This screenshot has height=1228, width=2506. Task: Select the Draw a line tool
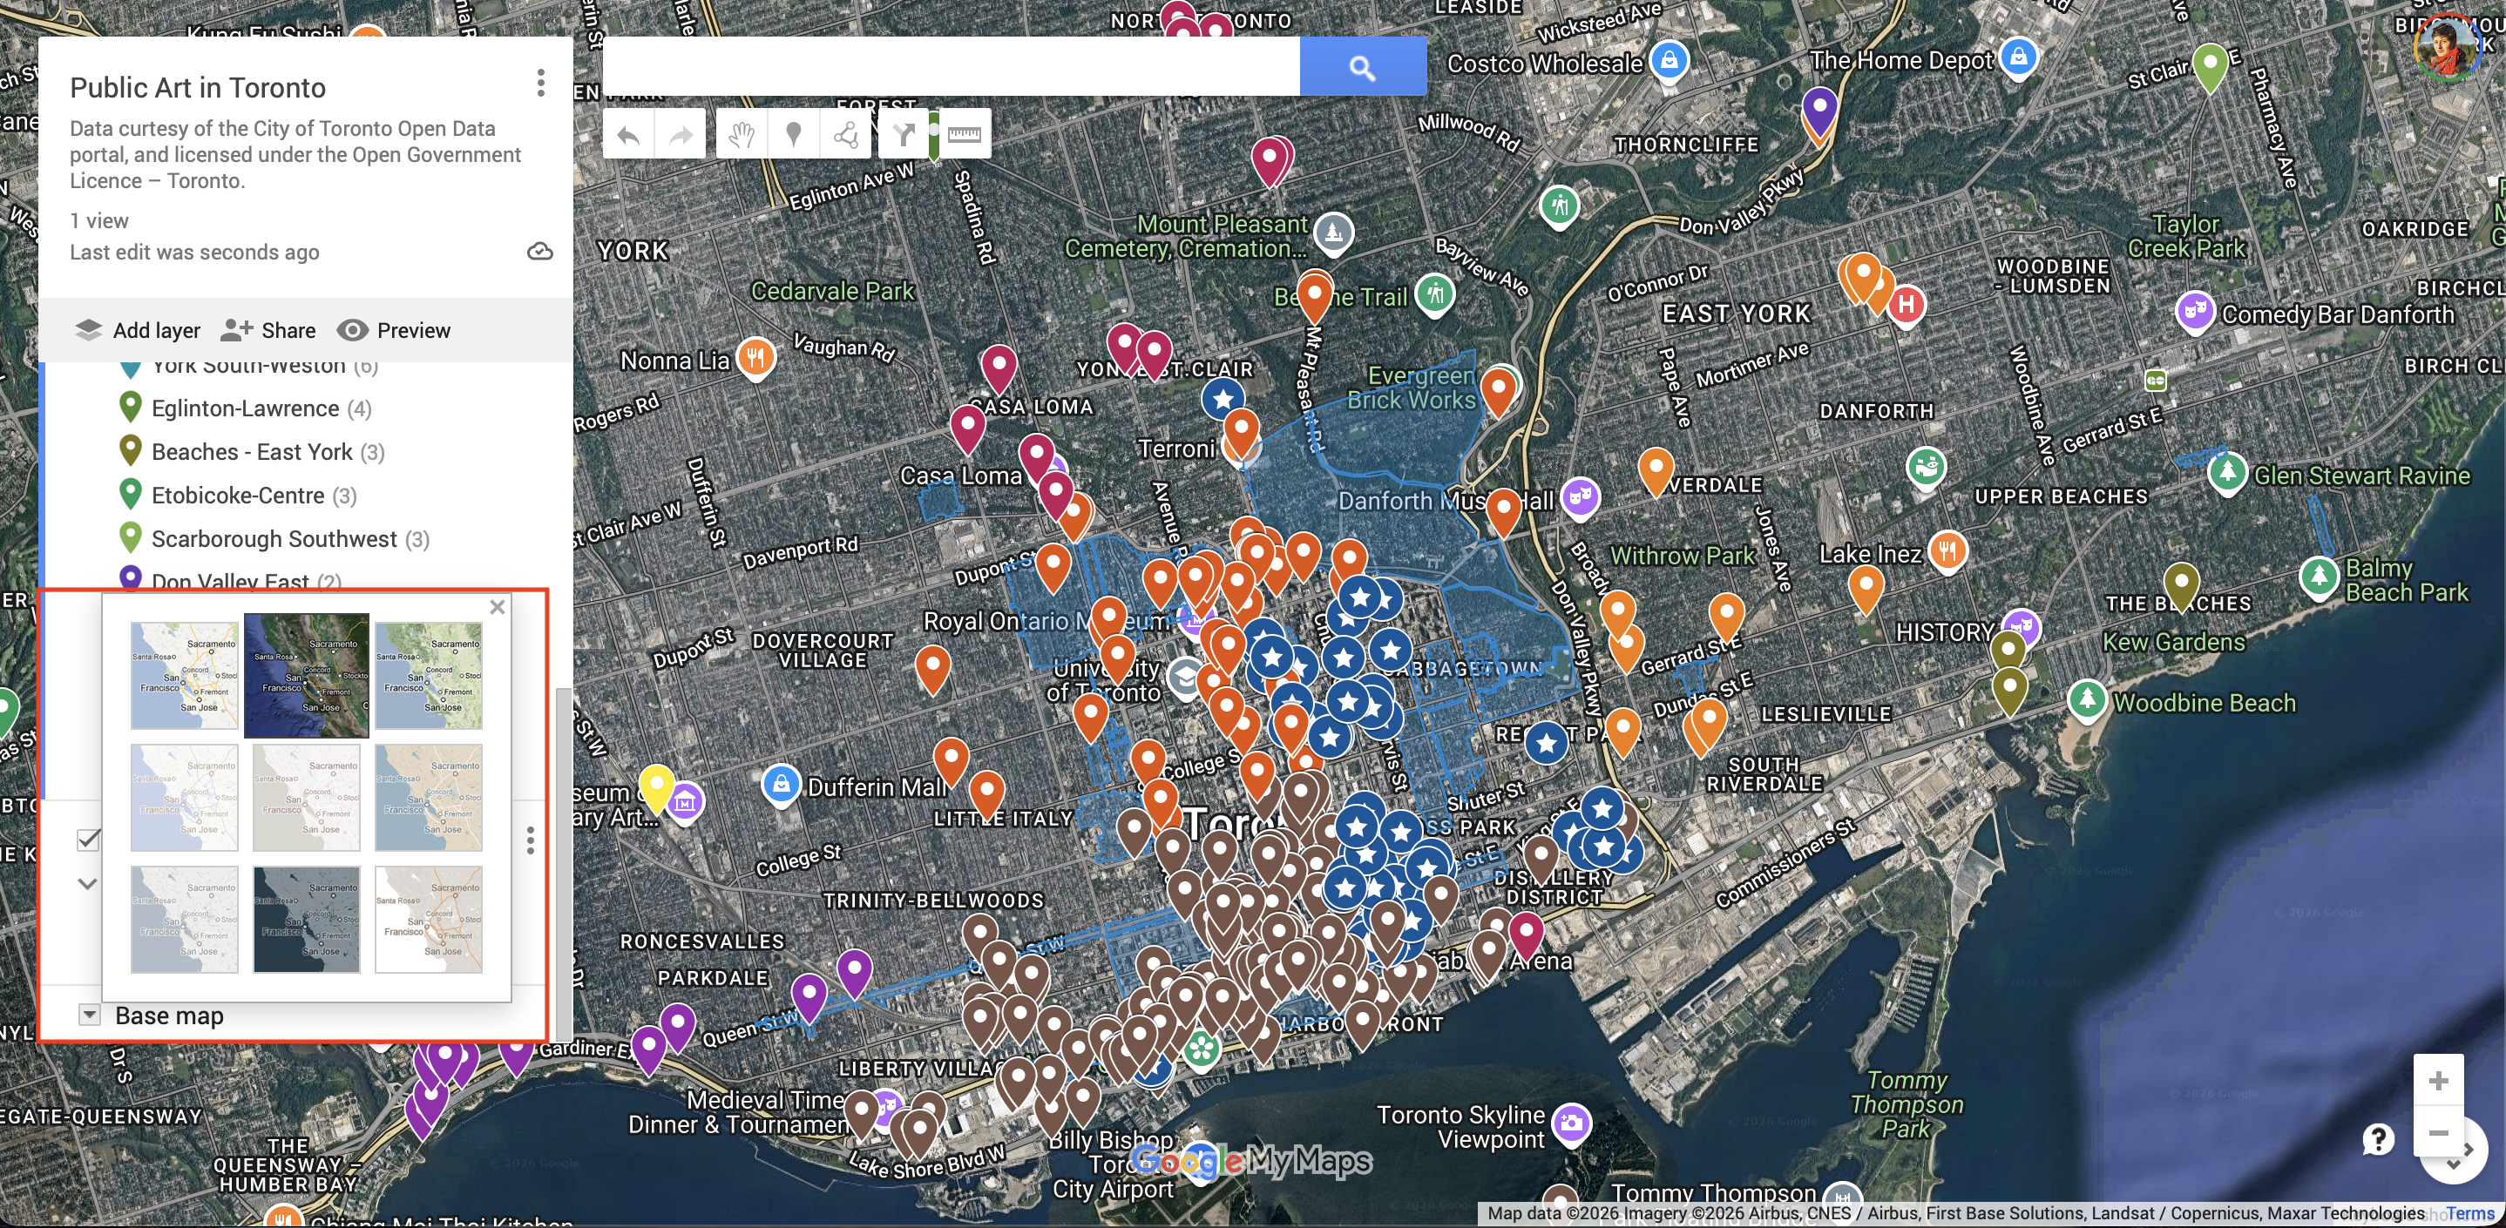coord(845,135)
